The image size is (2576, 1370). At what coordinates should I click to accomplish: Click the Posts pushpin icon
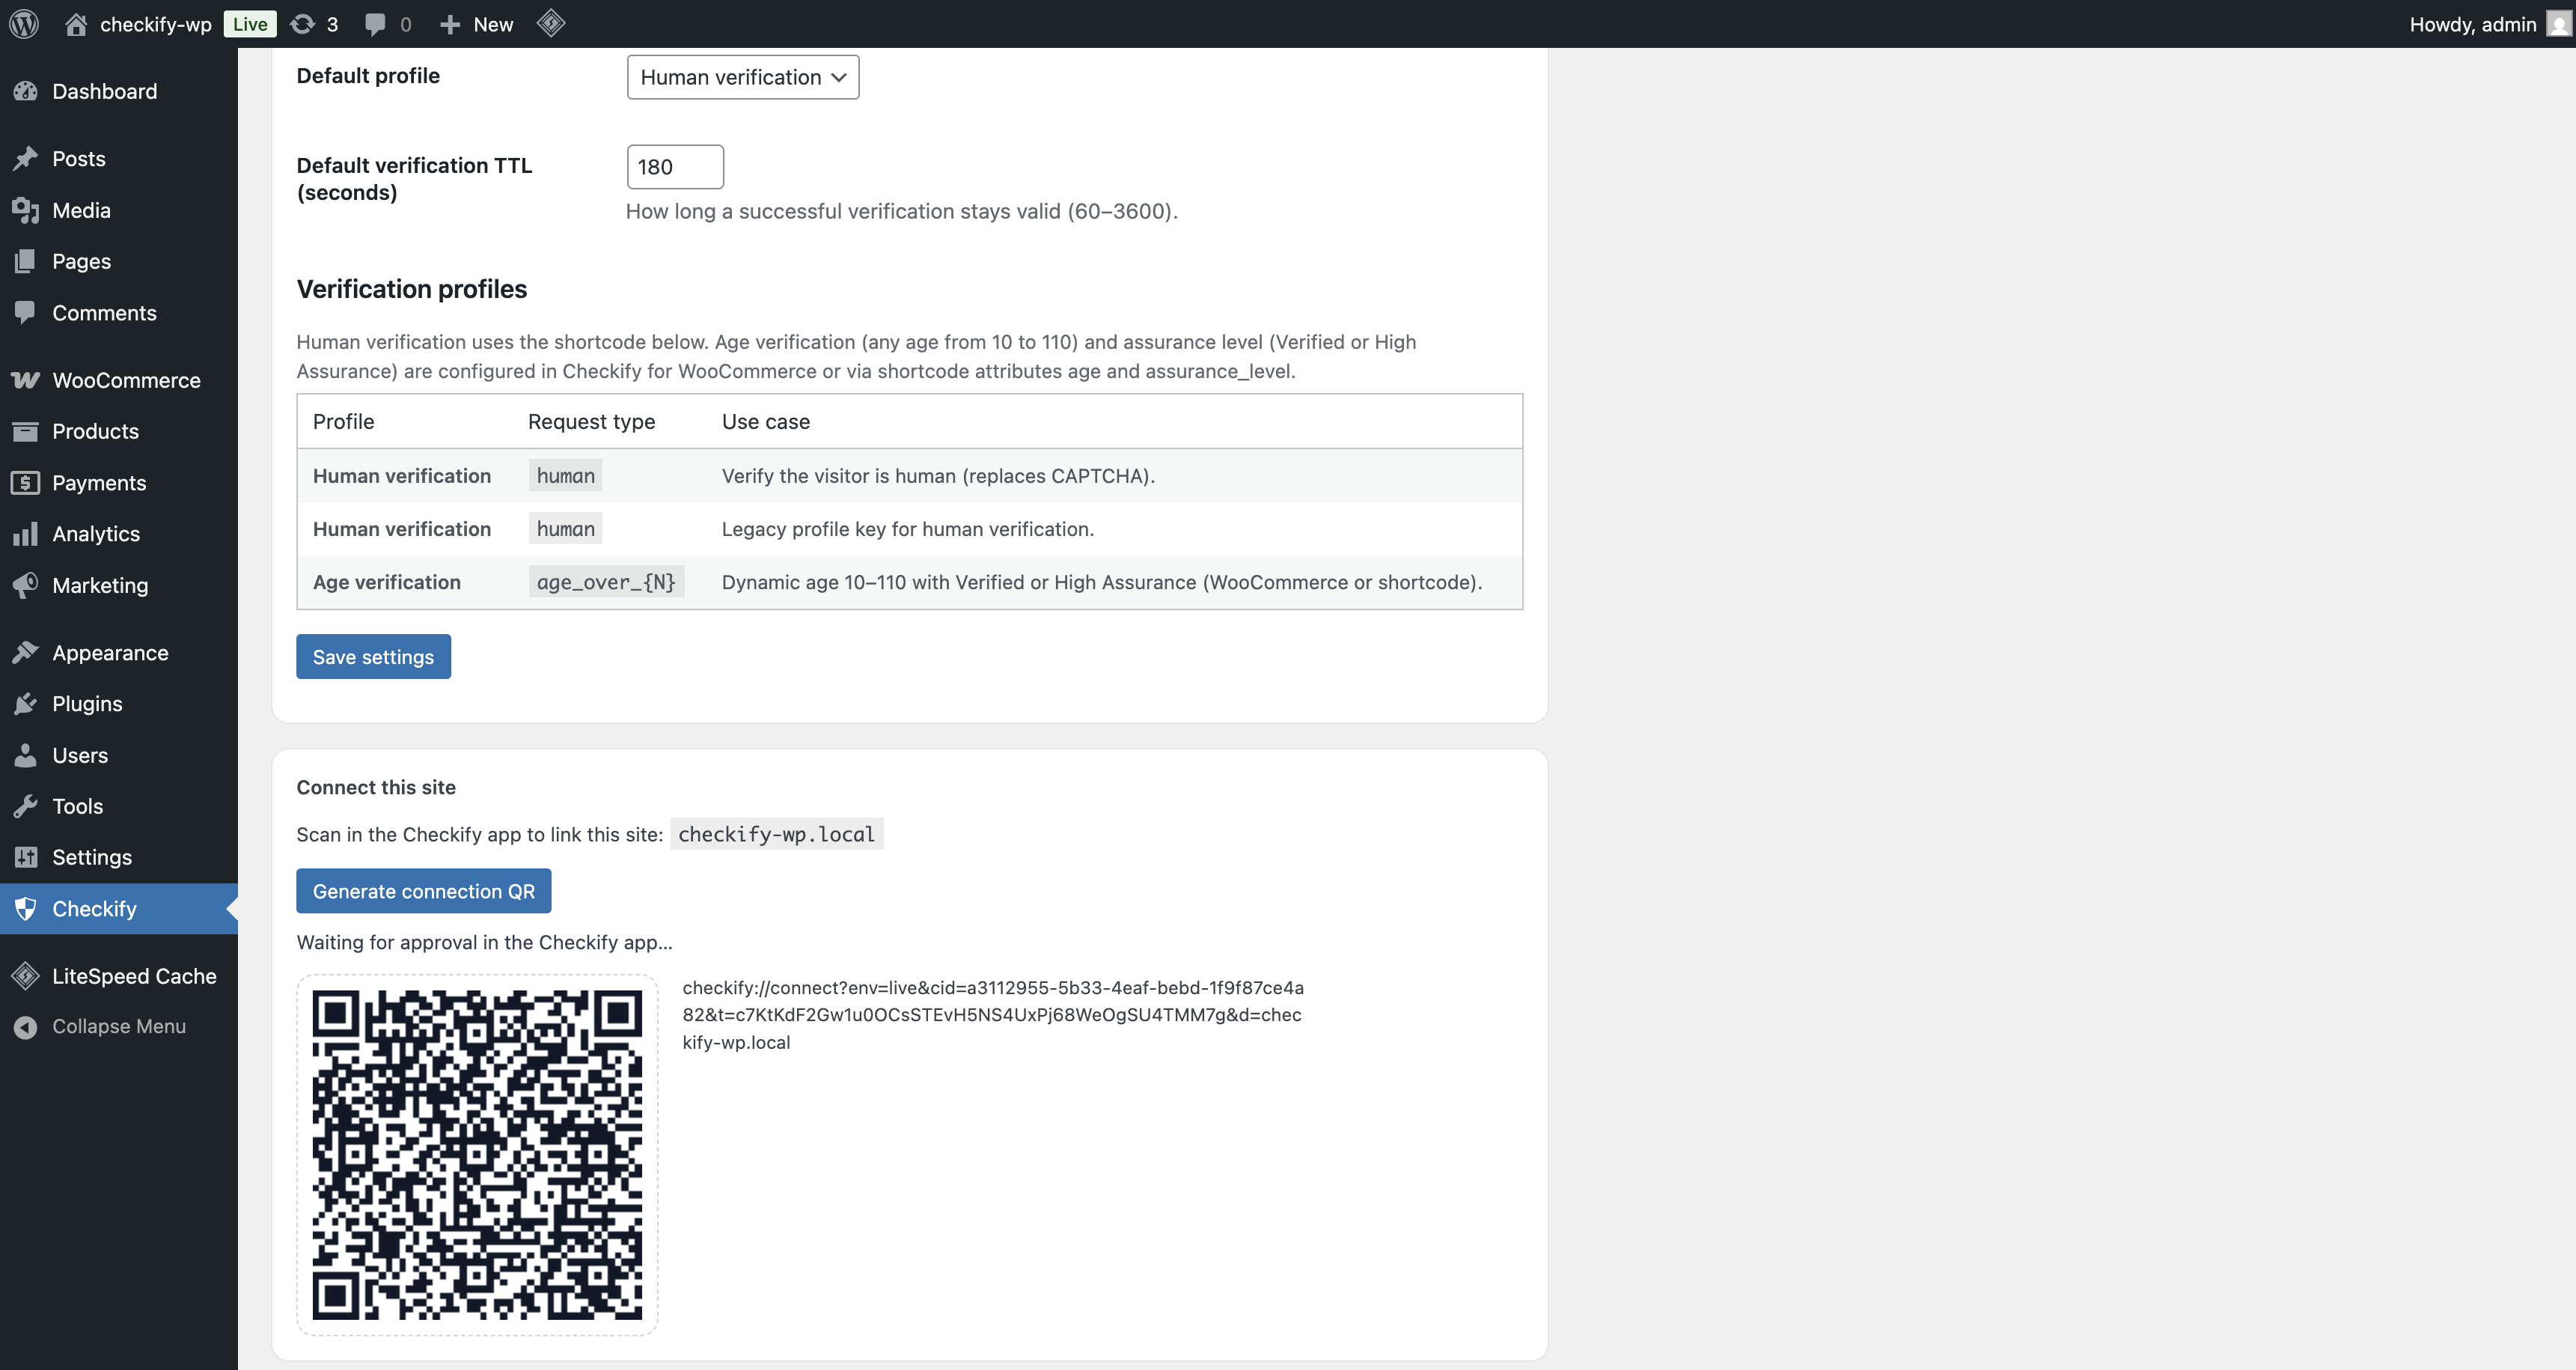coord(26,158)
